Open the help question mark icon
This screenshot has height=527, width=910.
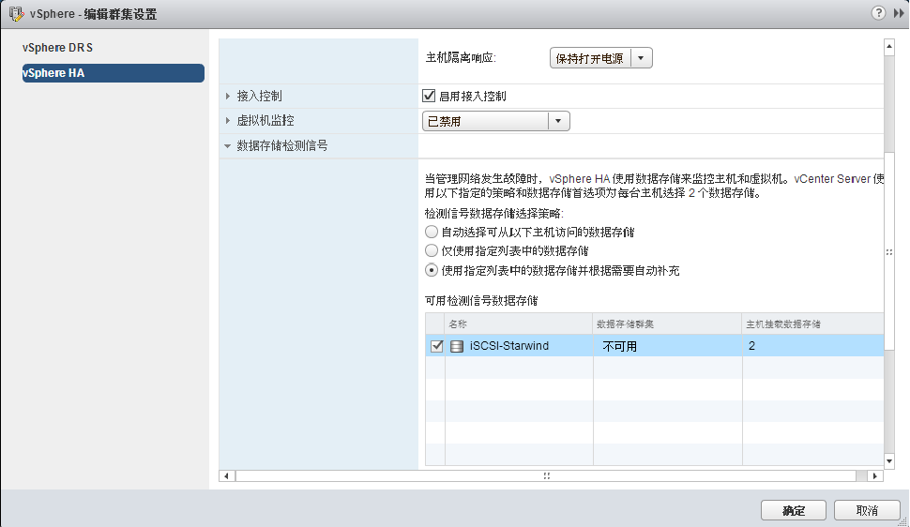coord(879,13)
